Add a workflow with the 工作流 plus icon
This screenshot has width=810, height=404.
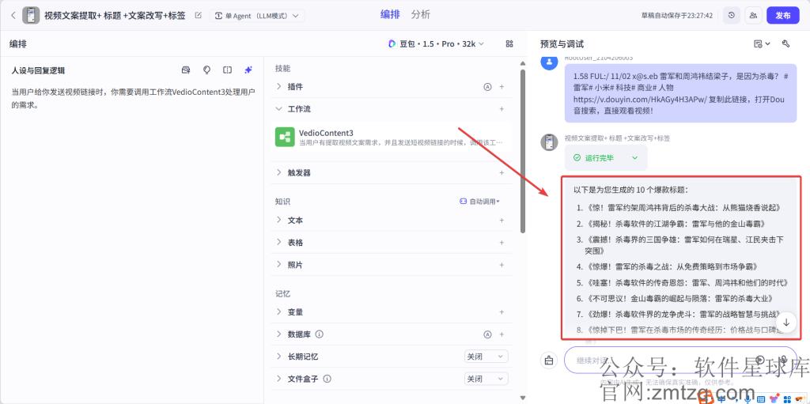[502, 110]
